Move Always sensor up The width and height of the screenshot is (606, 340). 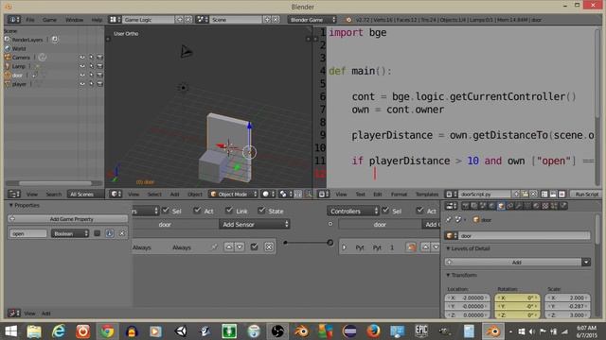[229, 246]
